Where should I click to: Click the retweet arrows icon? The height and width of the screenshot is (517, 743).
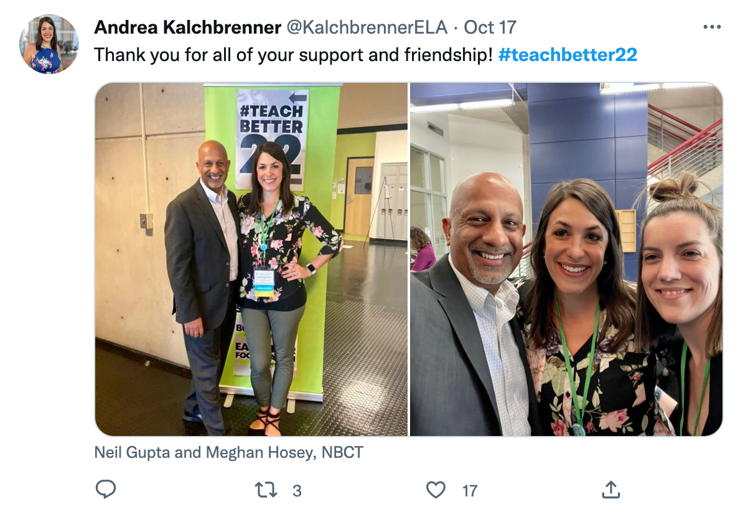266,490
